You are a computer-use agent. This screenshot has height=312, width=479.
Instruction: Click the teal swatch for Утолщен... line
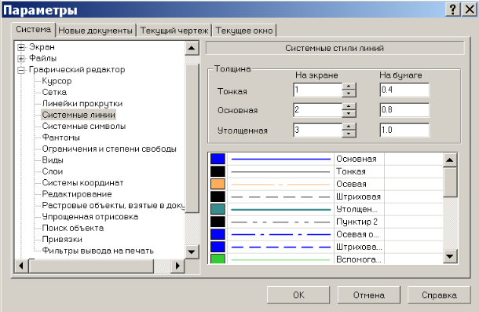(x=218, y=209)
